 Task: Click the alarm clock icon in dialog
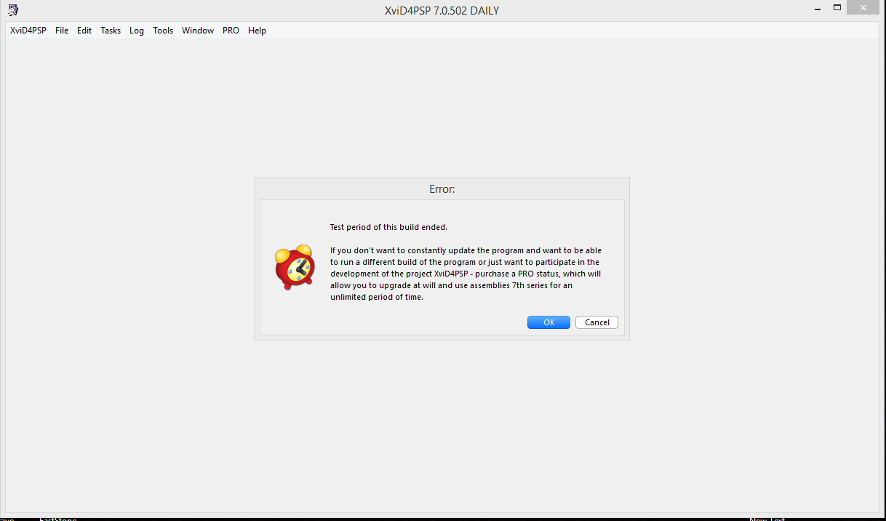tap(294, 267)
